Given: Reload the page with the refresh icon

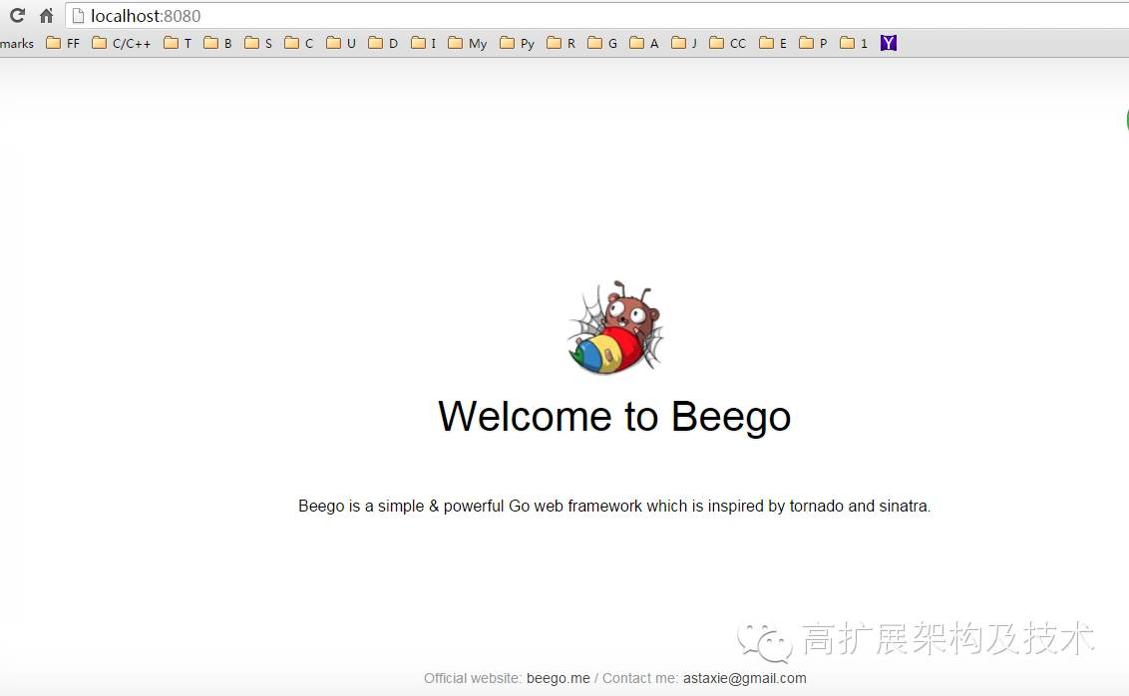Looking at the screenshot, I should tap(17, 15).
